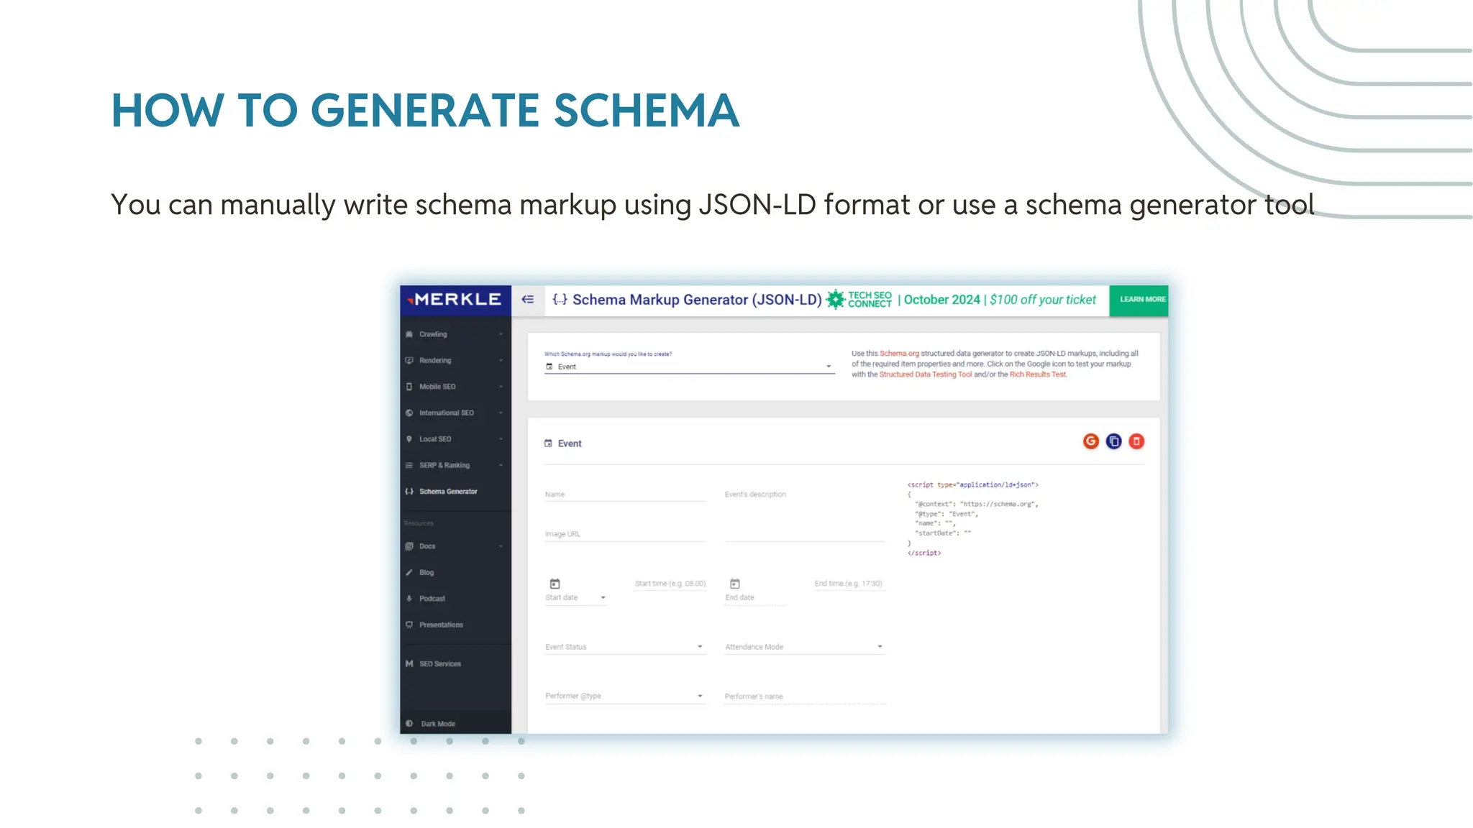This screenshot has height=828, width=1473.
Task: Click the generated JSON-LD script code
Action: (x=973, y=519)
